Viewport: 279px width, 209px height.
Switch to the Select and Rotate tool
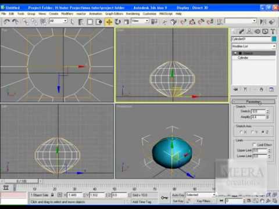pyautogui.click(x=118, y=21)
